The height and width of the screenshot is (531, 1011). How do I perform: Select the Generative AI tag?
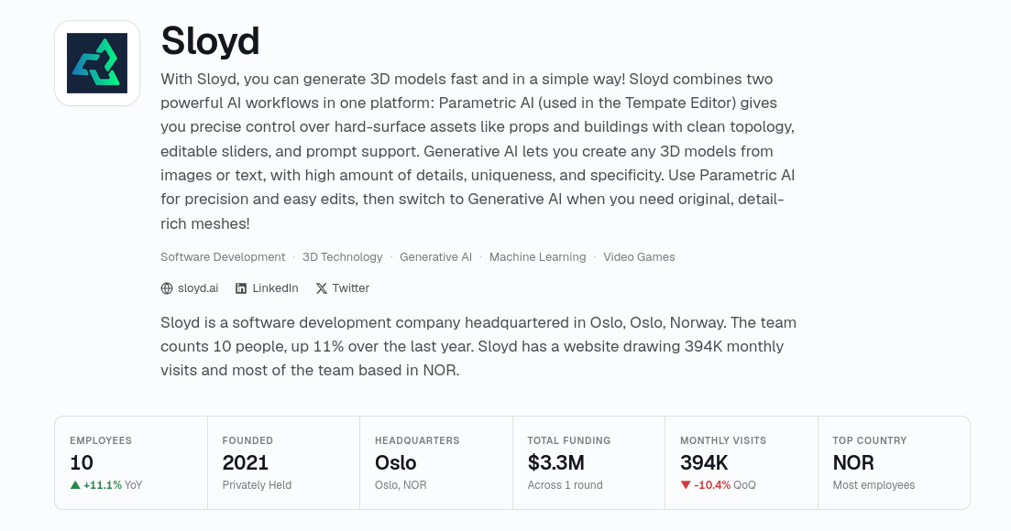click(436, 257)
